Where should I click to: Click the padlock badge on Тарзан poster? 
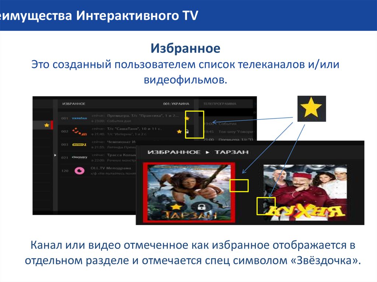click(x=201, y=207)
